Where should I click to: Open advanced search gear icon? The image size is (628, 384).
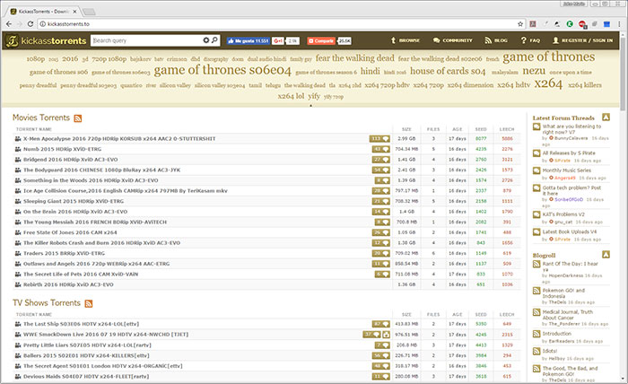click(x=205, y=40)
